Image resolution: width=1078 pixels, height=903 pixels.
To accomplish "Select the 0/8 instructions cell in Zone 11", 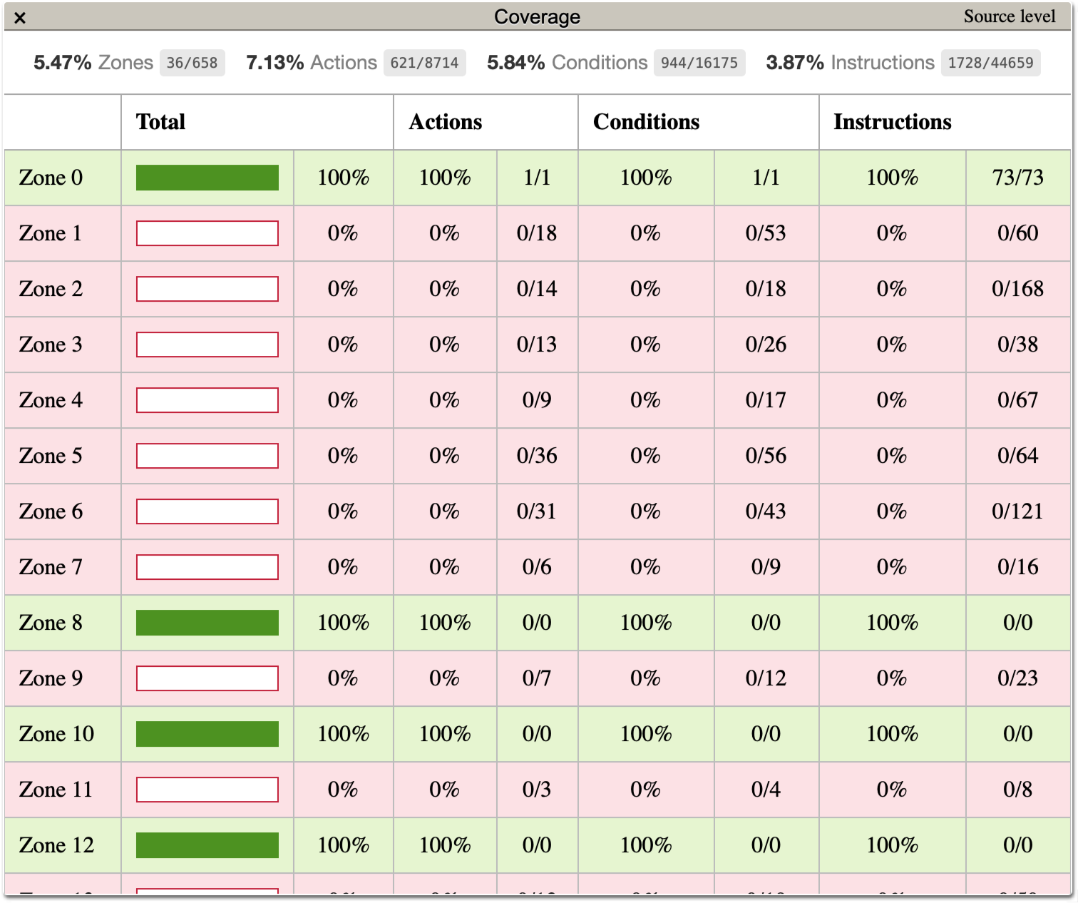I will (x=1018, y=790).
